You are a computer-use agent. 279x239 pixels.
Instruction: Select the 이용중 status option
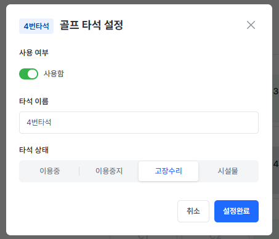point(50,171)
